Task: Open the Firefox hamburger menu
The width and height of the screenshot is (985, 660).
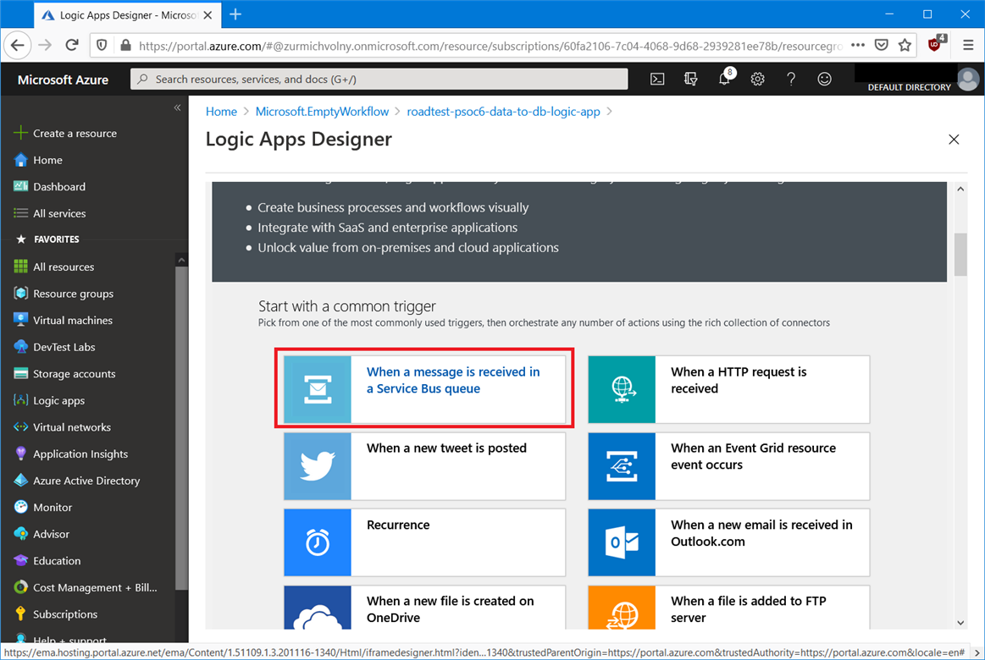Action: tap(968, 46)
